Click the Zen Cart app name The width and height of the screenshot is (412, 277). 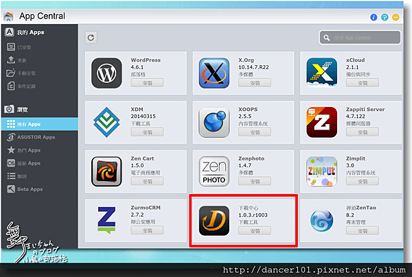pos(142,158)
